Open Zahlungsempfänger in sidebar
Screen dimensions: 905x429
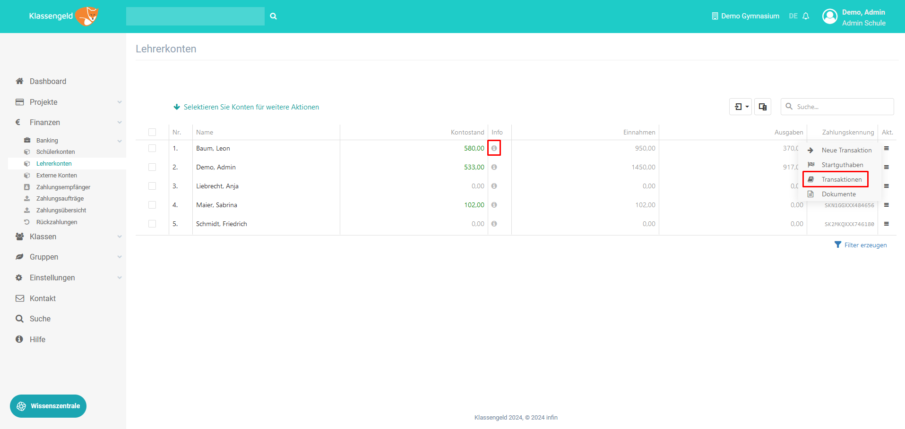pos(63,187)
